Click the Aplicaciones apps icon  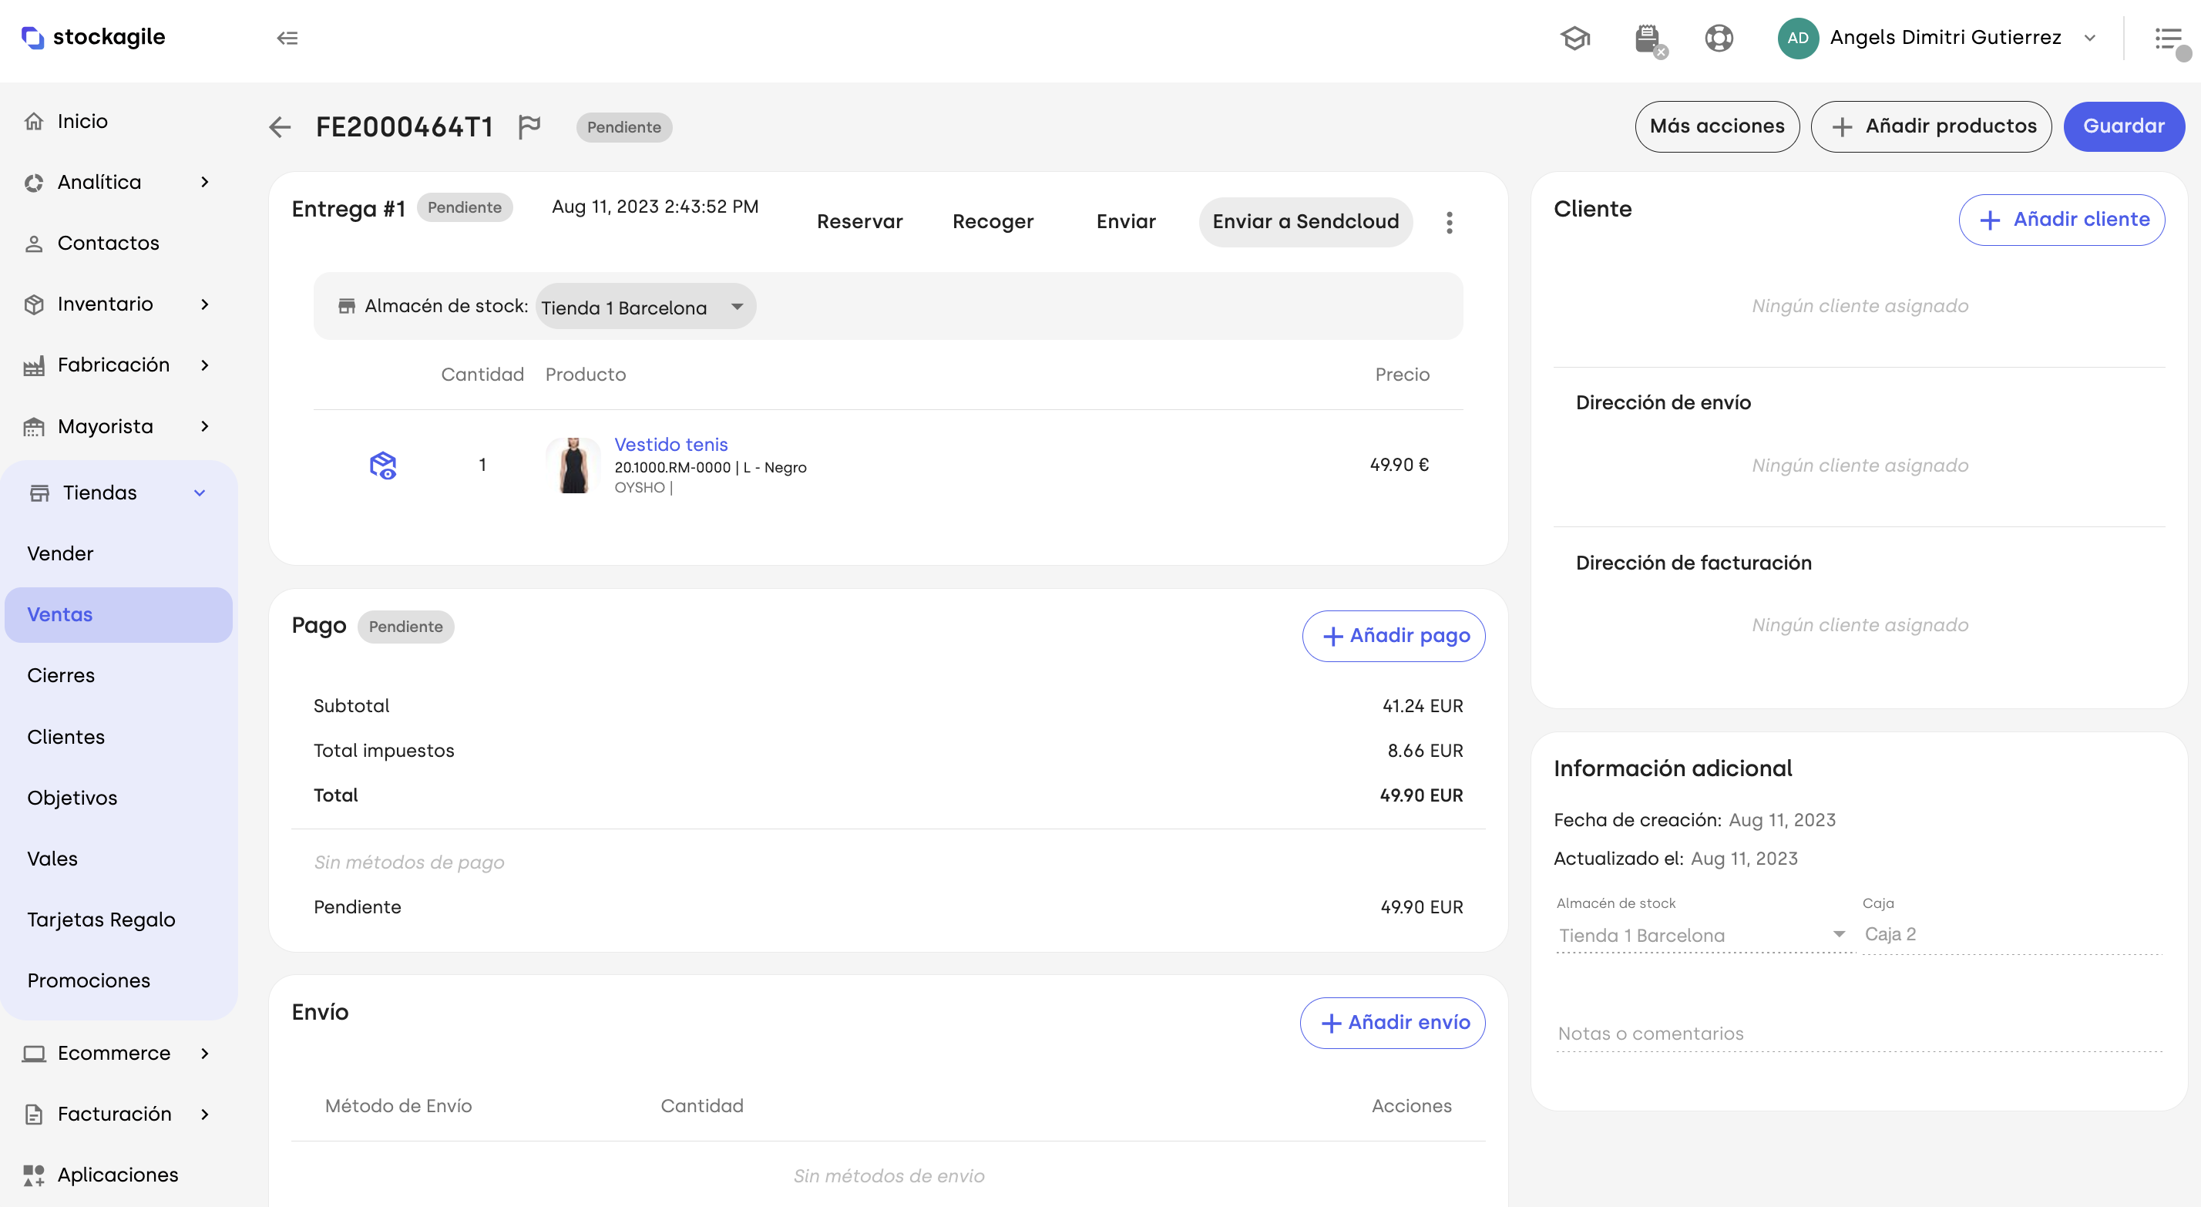(x=34, y=1175)
